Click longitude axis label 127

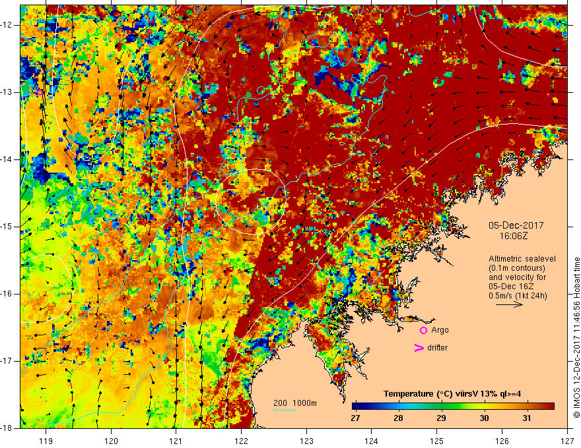[x=567, y=441]
